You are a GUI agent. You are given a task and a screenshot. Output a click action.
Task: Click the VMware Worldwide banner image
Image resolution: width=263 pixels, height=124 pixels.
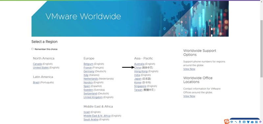click(130, 19)
